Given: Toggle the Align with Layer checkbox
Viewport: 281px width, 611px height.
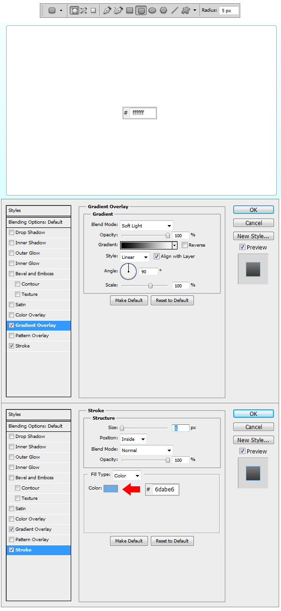Looking at the screenshot, I should tap(157, 256).
